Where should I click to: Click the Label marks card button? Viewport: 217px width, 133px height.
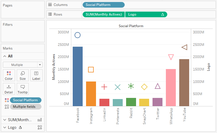click(x=36, y=75)
